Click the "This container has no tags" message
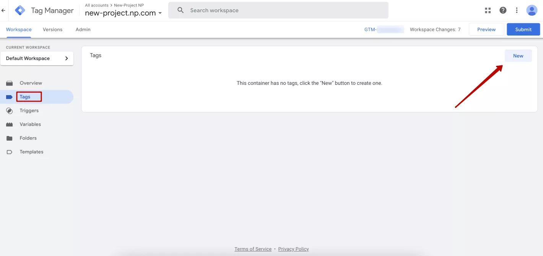 [309, 83]
